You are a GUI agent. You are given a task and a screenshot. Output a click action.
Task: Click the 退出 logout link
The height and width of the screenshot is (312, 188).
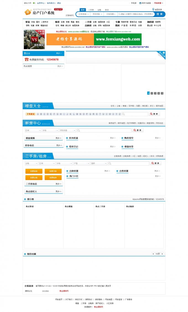(x=59, y=3)
